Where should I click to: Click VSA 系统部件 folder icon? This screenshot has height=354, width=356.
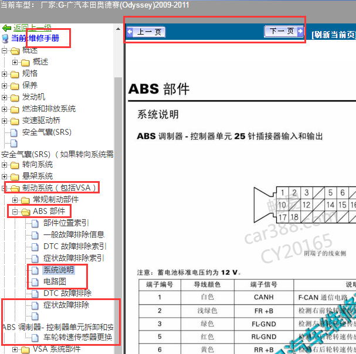pyautogui.click(x=25, y=350)
